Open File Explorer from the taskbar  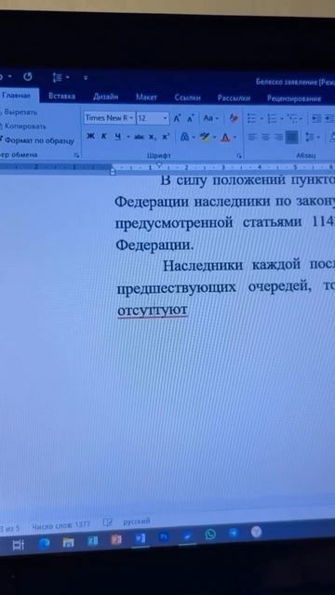(68, 542)
